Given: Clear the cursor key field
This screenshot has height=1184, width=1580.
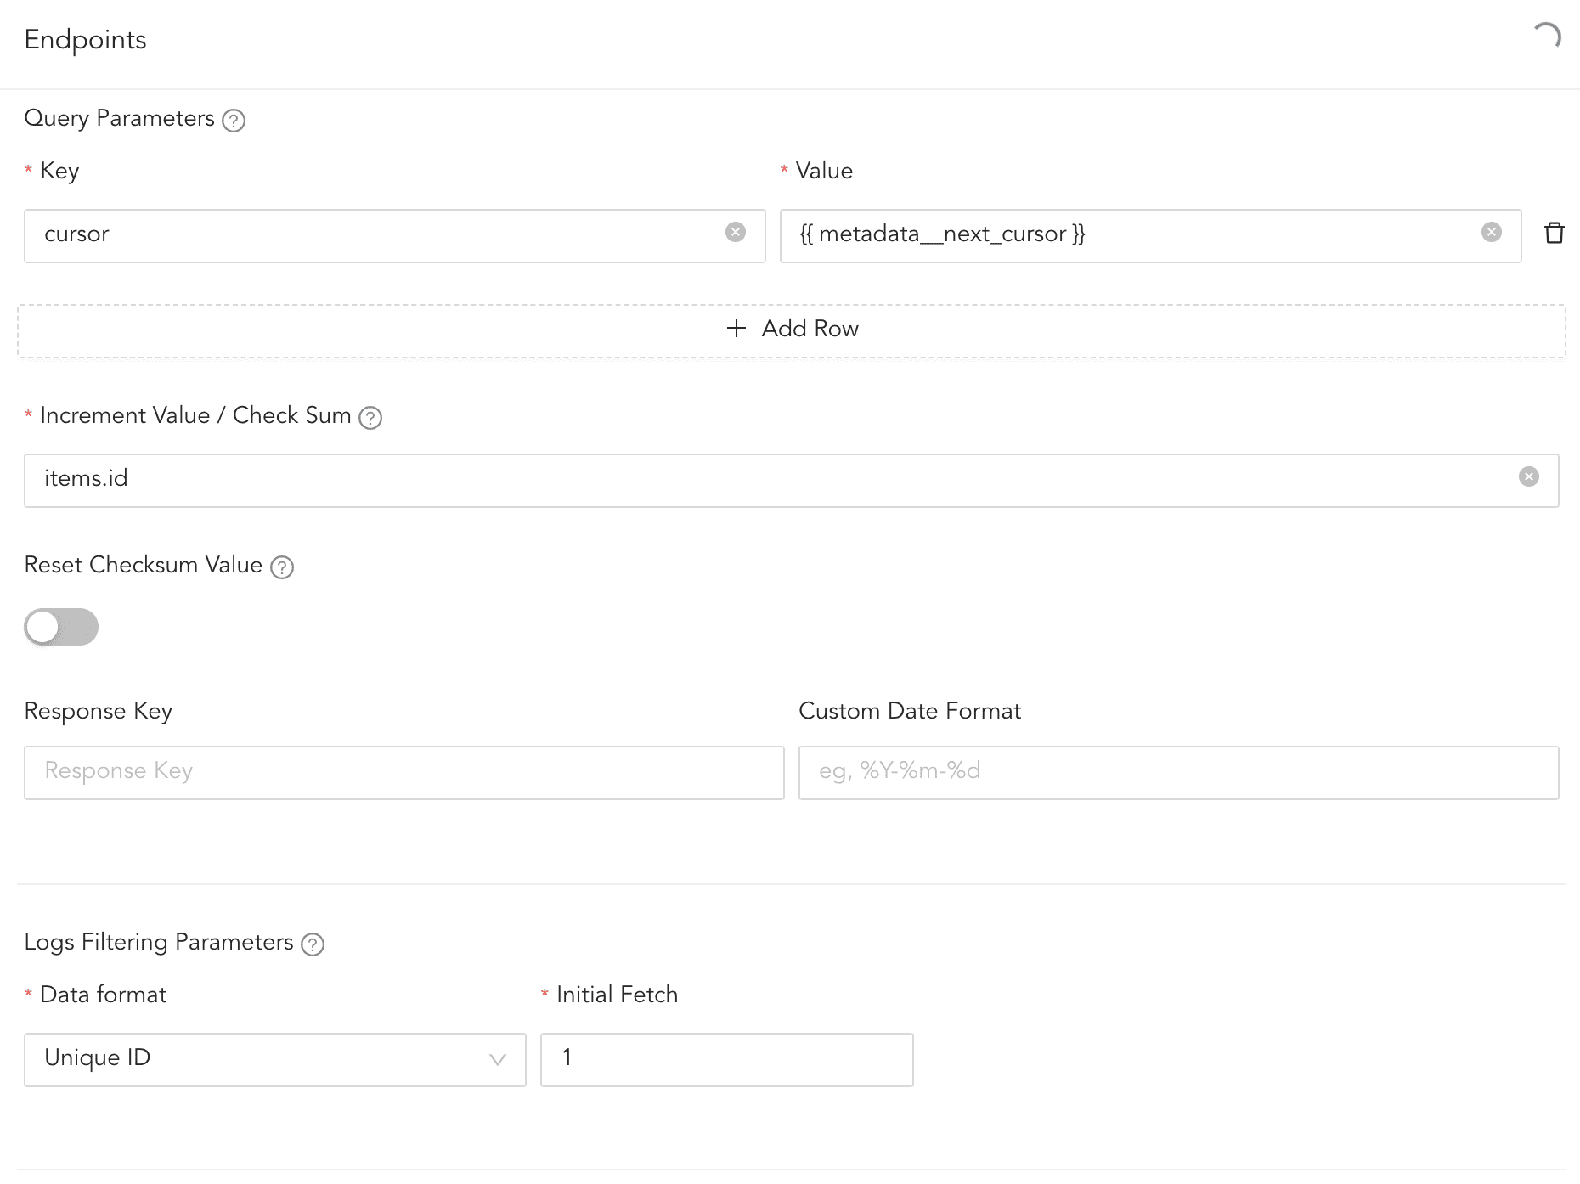Looking at the screenshot, I should click(736, 232).
